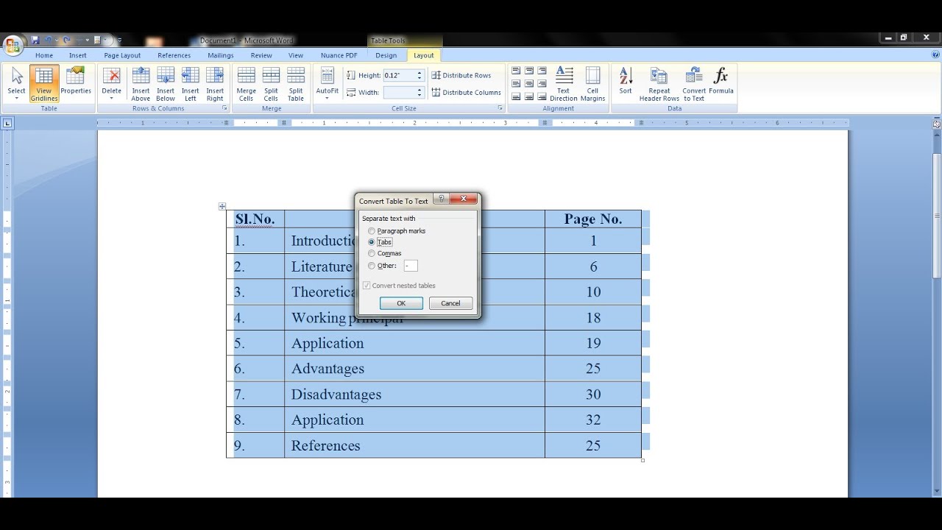This screenshot has width=942, height=530.
Task: Align cell text top center
Action: coord(529,71)
